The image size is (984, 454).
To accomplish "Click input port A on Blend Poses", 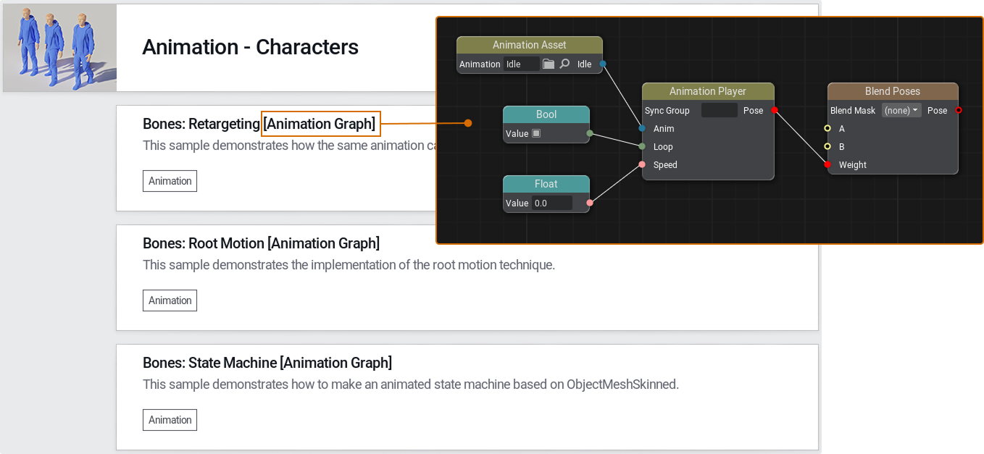I will point(827,128).
